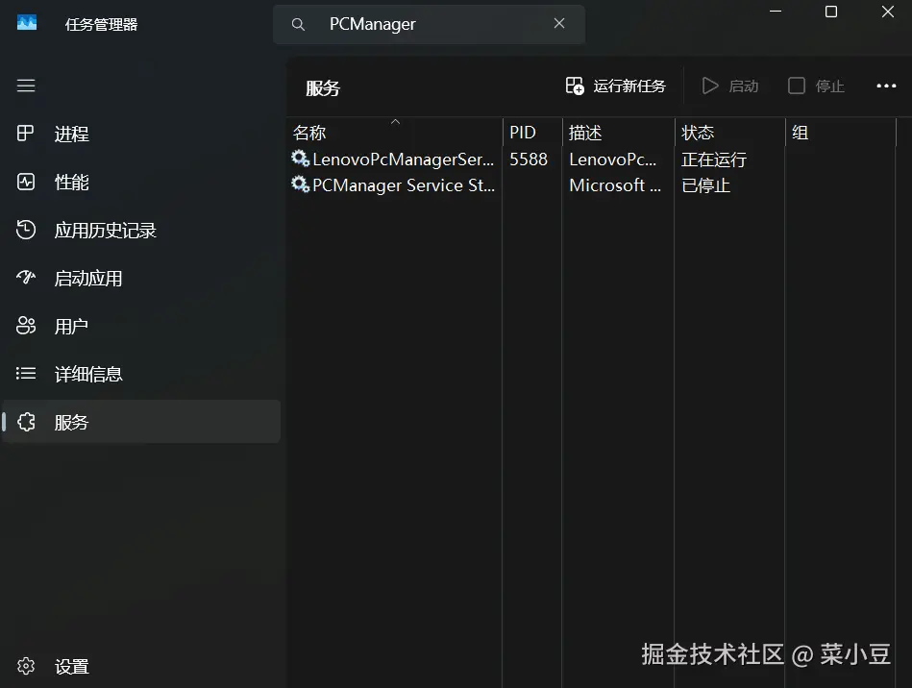Open the 进程 (Processes) page
912x688 pixels.
pos(141,134)
